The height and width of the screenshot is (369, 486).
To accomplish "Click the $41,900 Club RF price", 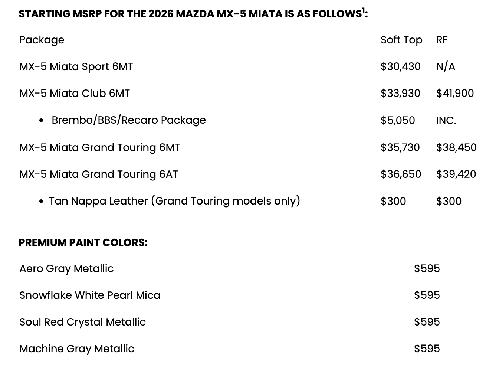I will [x=455, y=93].
